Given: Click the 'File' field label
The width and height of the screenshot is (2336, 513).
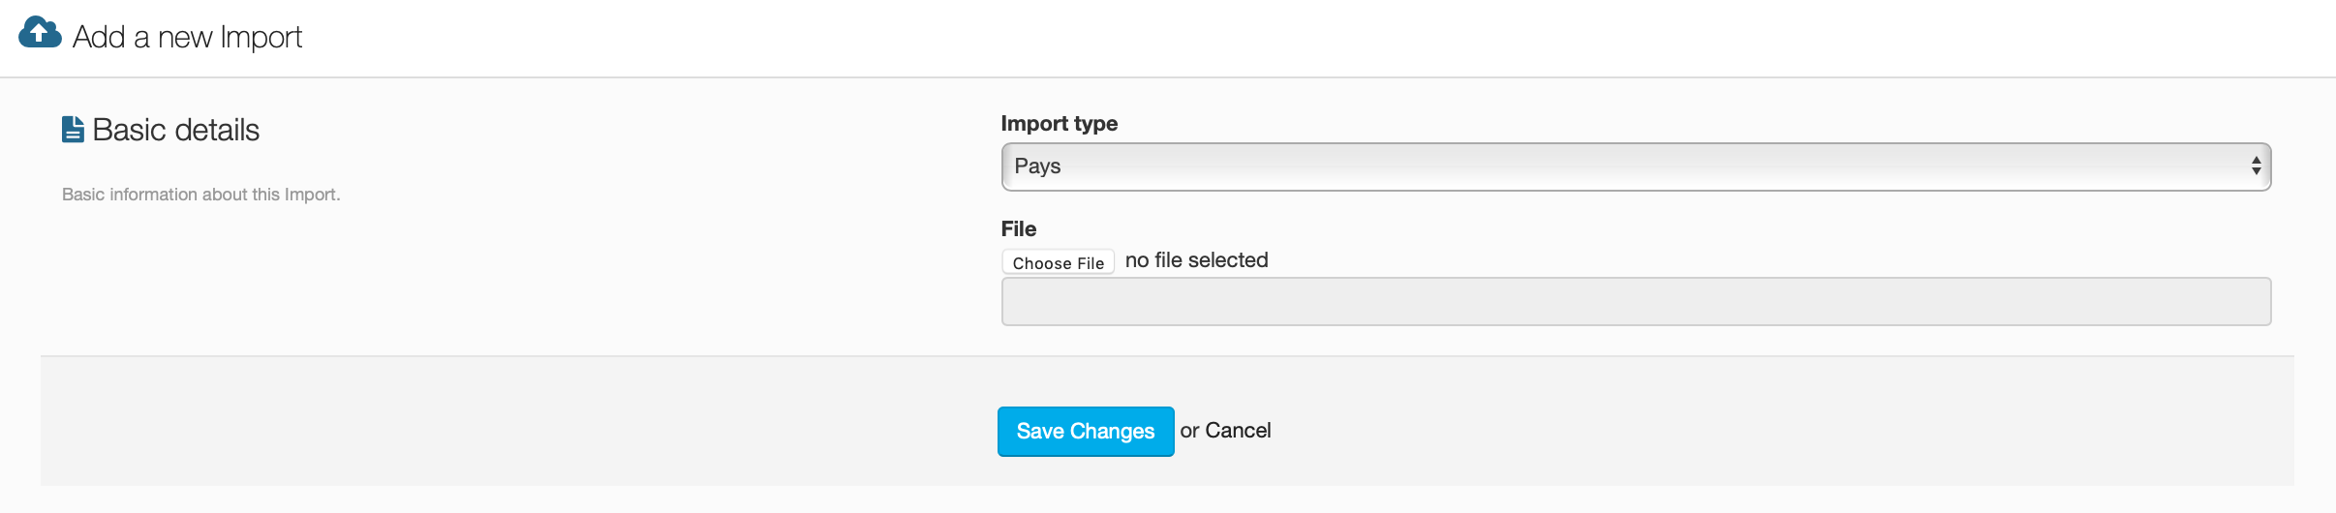Looking at the screenshot, I should click(x=1018, y=229).
